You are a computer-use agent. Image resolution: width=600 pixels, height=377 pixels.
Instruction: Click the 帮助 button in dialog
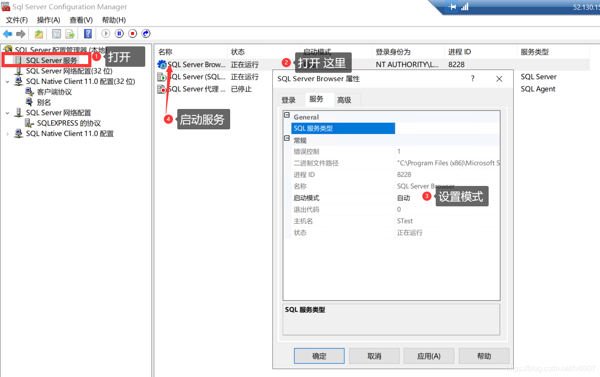click(484, 356)
